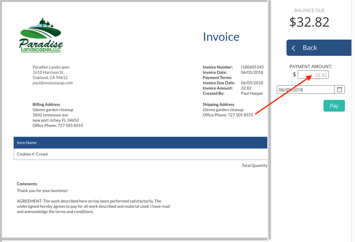Click the $32.82 balance due amount
The height and width of the screenshot is (242, 355).
pos(309,22)
